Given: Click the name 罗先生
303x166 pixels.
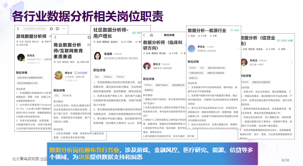Looking at the screenshot, I should point(201,47).
